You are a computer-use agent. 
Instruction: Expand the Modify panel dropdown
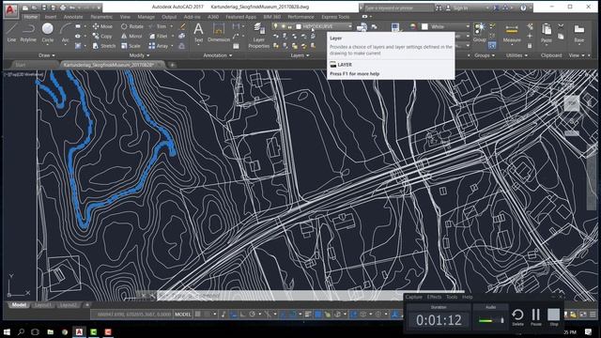[139, 55]
